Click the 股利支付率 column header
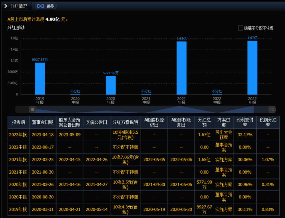 pyautogui.click(x=245, y=122)
